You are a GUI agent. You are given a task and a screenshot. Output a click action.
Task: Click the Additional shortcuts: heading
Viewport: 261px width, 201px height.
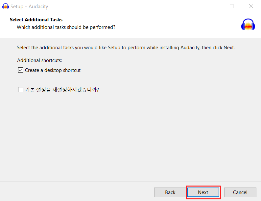coord(39,60)
